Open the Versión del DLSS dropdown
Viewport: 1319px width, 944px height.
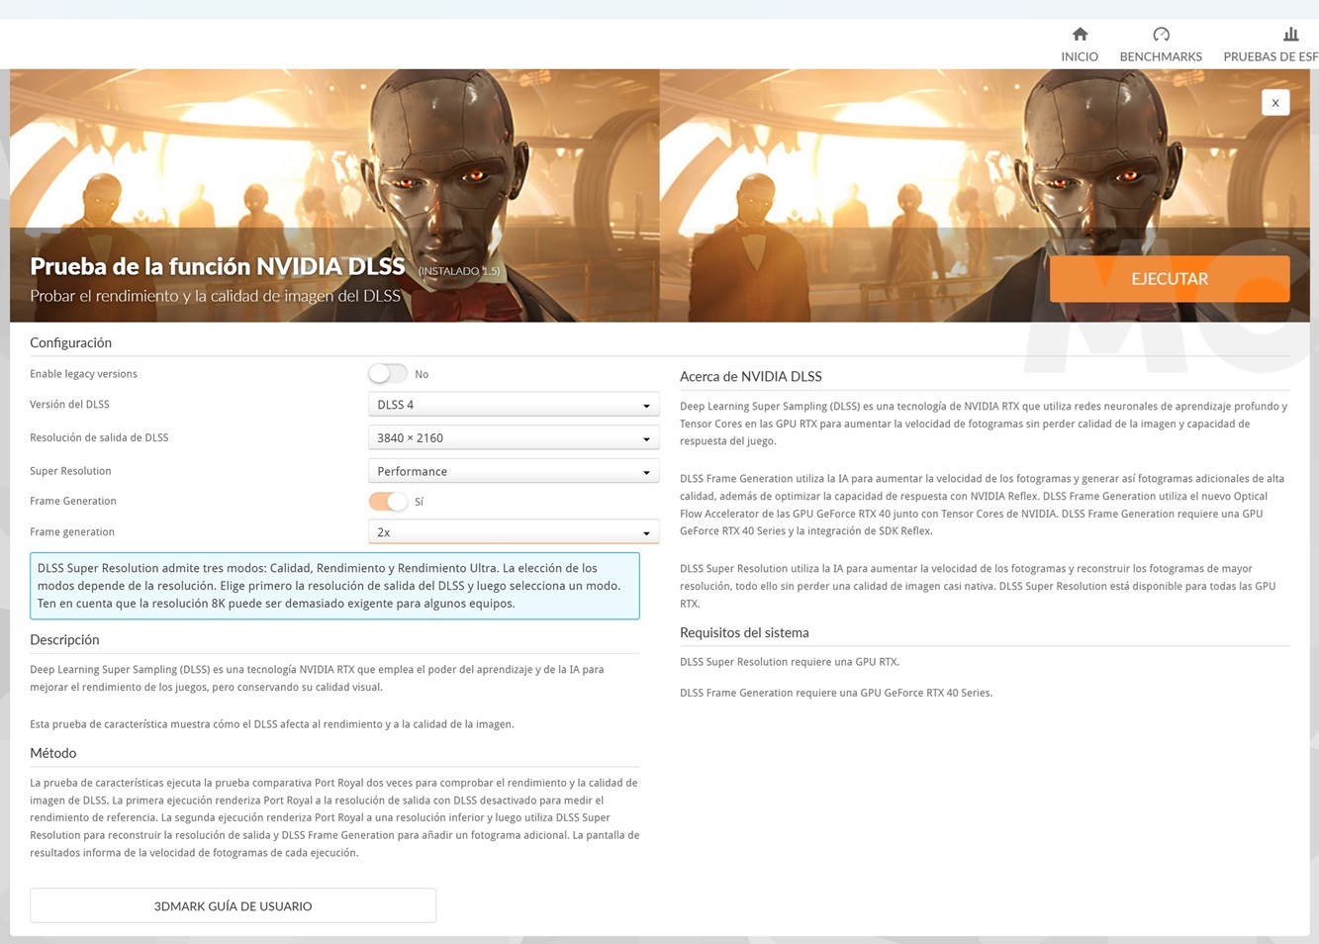coord(513,405)
